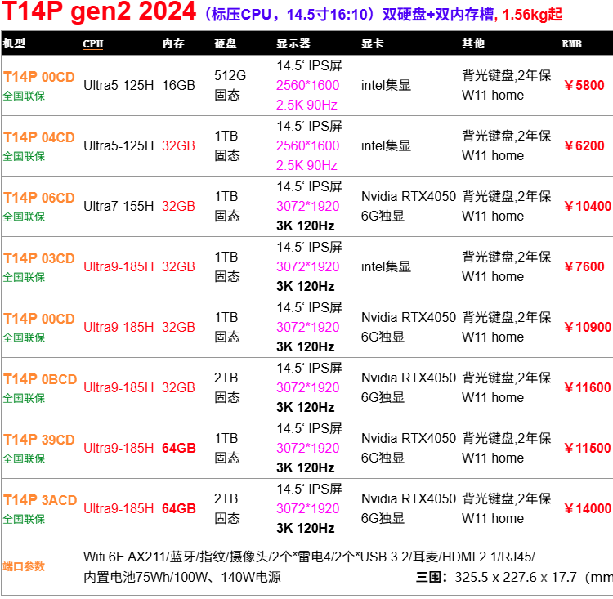Click "Nvidia RTX4050" in the T14P 06CD row

click(x=409, y=196)
